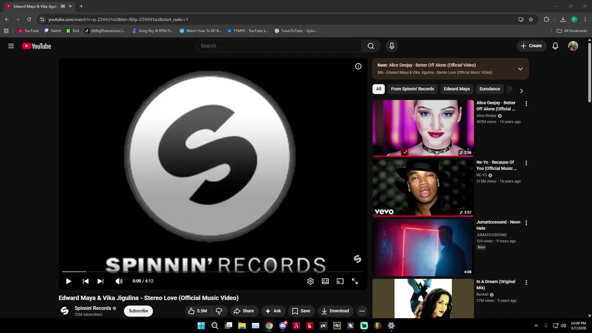Start voice search with microphone icon
The image size is (592, 333).
(392, 46)
